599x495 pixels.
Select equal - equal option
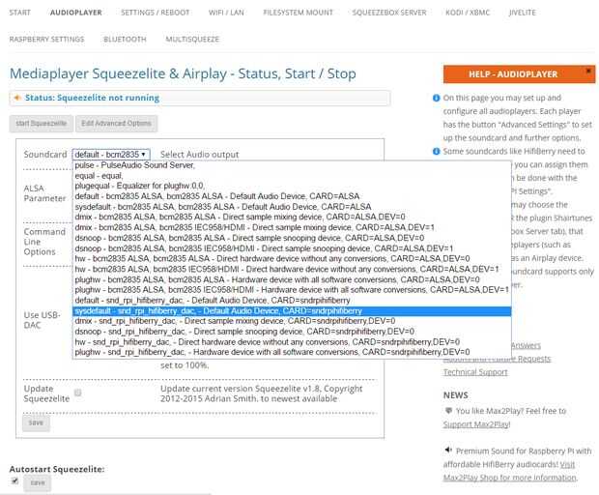click(292, 175)
